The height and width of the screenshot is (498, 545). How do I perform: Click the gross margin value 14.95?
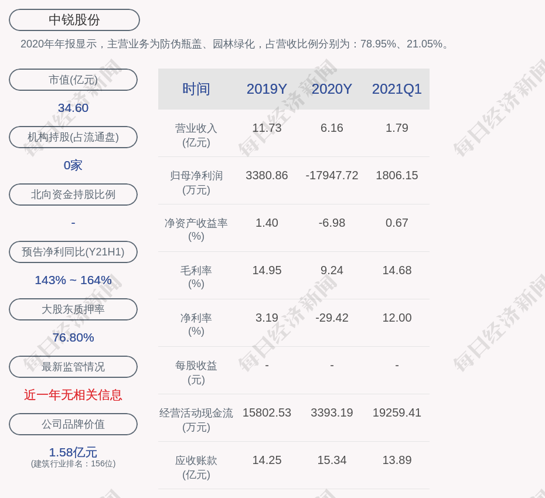coord(267,270)
